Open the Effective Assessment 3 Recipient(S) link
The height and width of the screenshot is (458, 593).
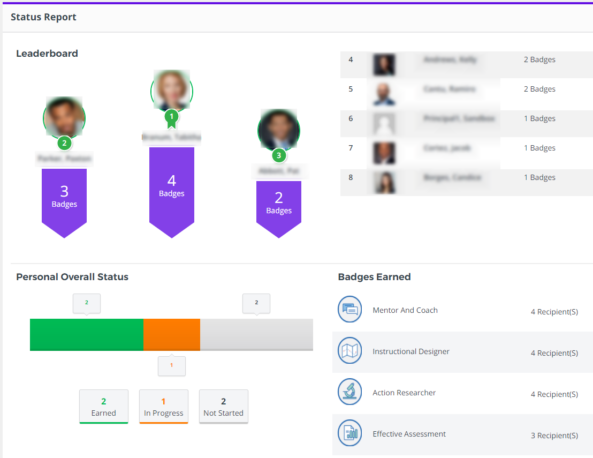[x=554, y=436]
